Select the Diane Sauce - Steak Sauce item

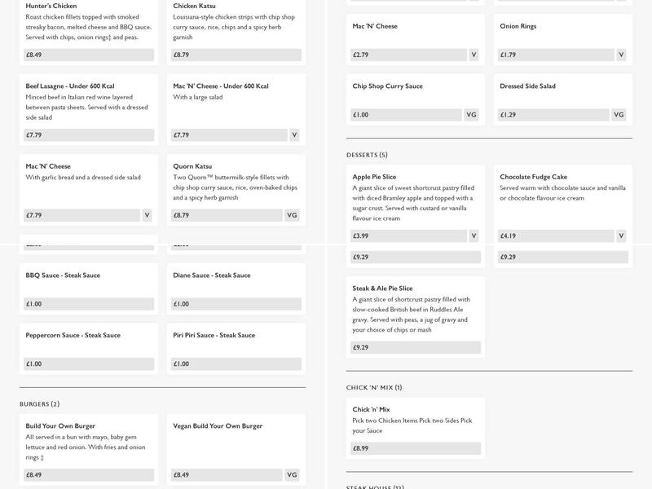pos(236,287)
